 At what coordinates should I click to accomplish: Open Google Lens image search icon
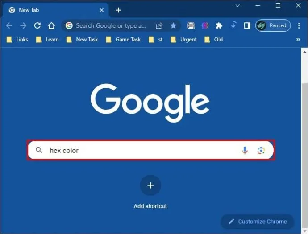[x=261, y=151]
